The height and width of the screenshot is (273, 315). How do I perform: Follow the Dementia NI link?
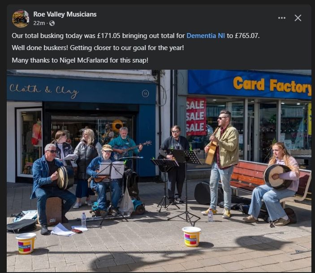pyautogui.click(x=206, y=36)
